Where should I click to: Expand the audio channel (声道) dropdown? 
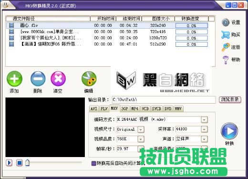(204, 139)
